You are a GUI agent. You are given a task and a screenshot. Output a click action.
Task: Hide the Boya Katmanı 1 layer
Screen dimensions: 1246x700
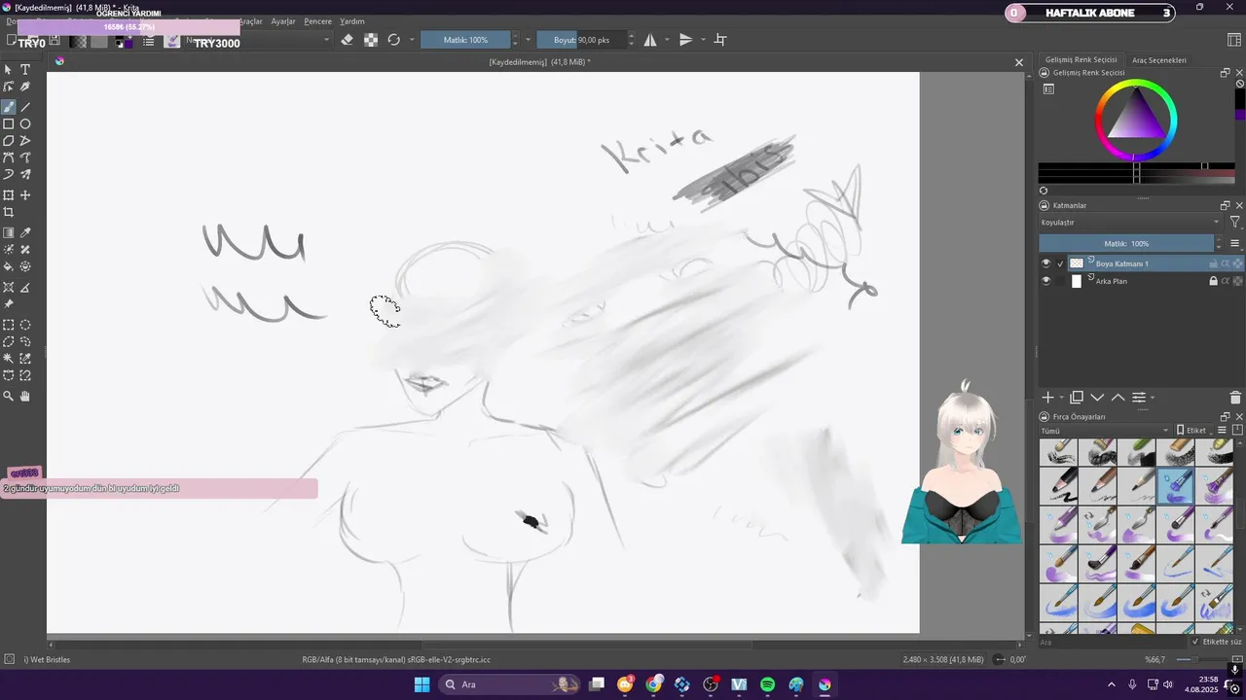point(1046,263)
